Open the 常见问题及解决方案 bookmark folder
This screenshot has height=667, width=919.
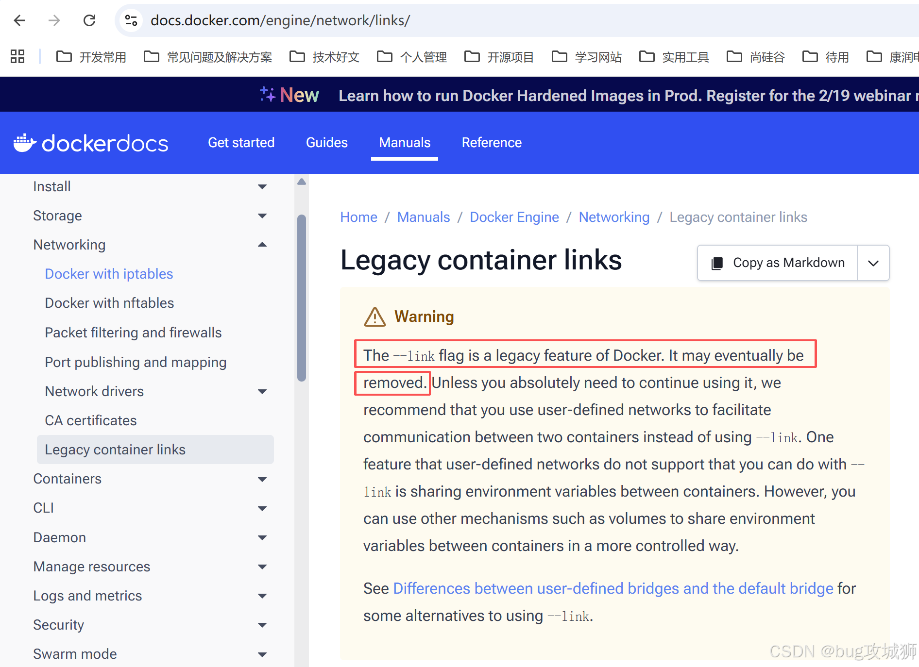tap(208, 57)
